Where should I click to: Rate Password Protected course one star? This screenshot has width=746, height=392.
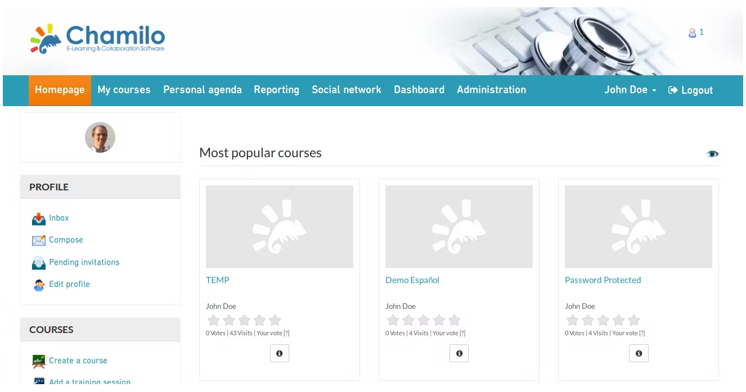[x=572, y=320]
